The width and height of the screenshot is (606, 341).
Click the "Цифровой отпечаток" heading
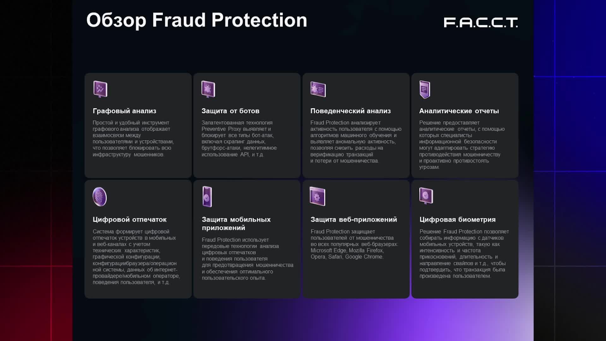[129, 219]
